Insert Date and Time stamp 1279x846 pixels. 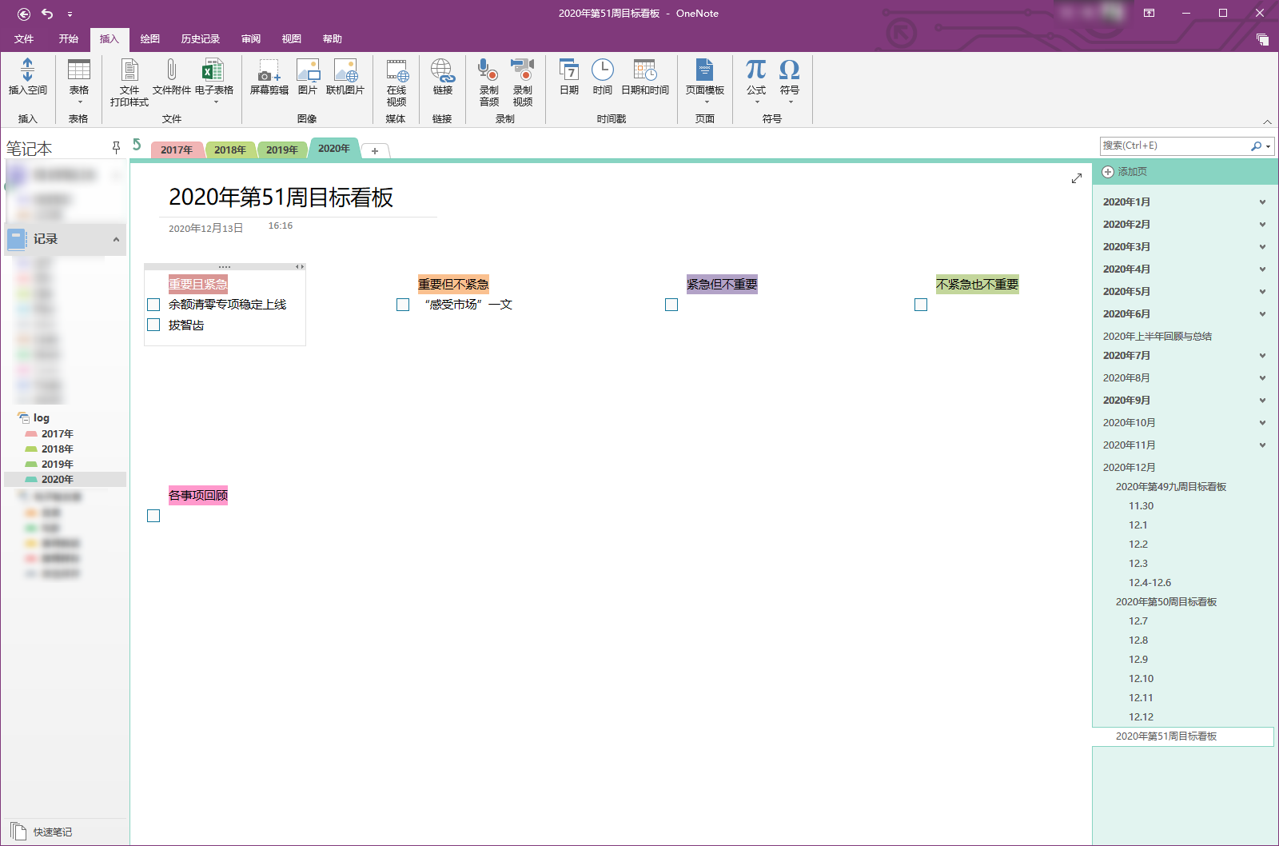pyautogui.click(x=645, y=78)
